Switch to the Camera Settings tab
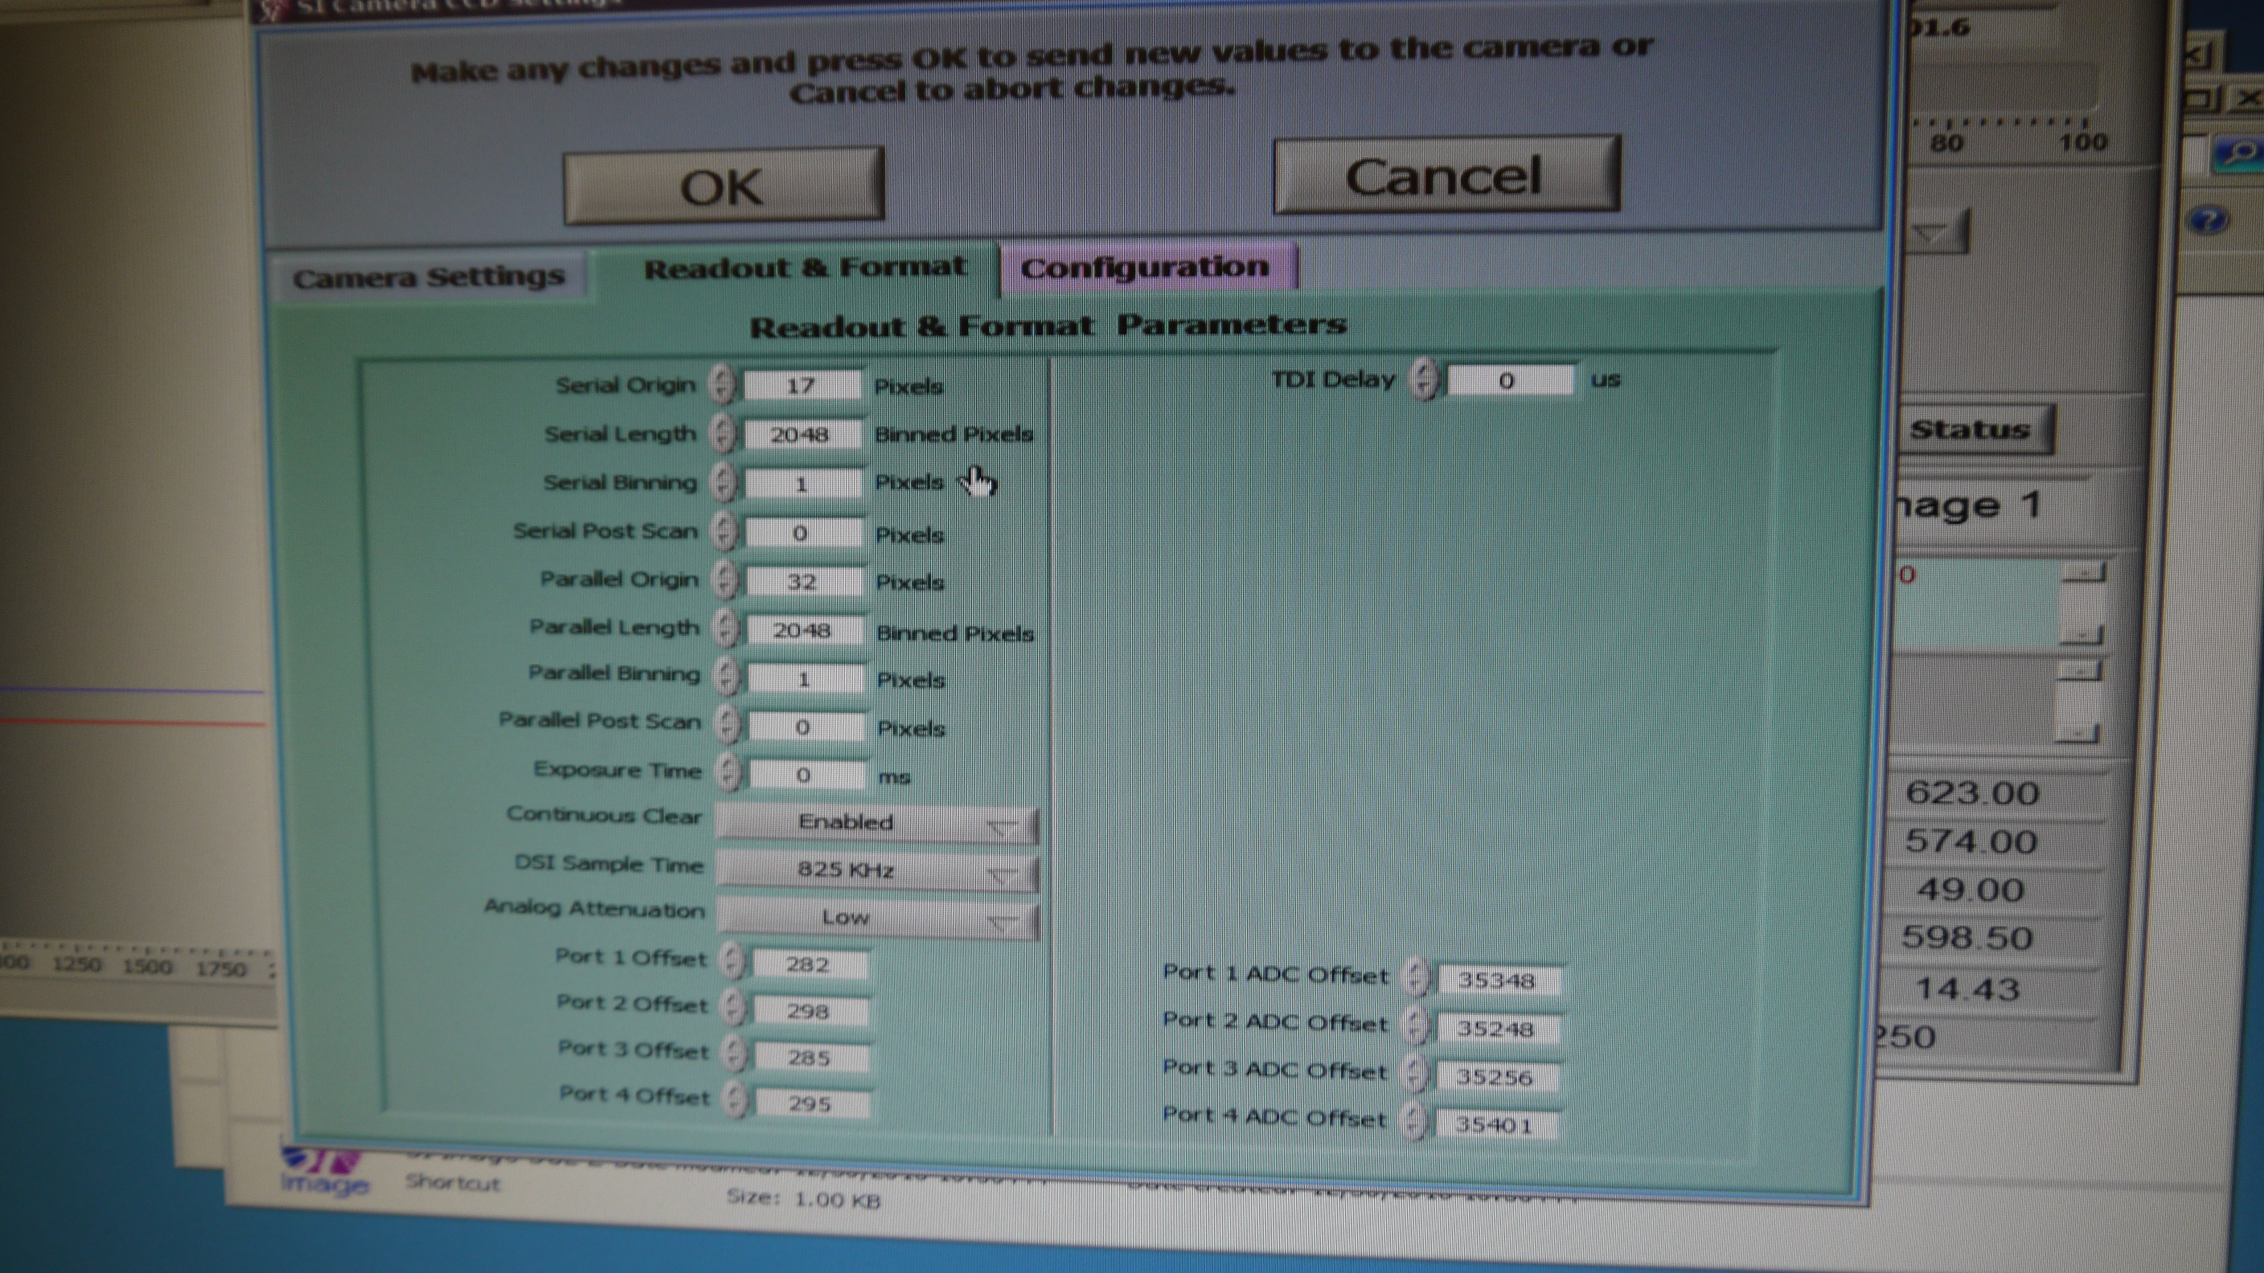2264x1273 pixels. [x=428, y=277]
